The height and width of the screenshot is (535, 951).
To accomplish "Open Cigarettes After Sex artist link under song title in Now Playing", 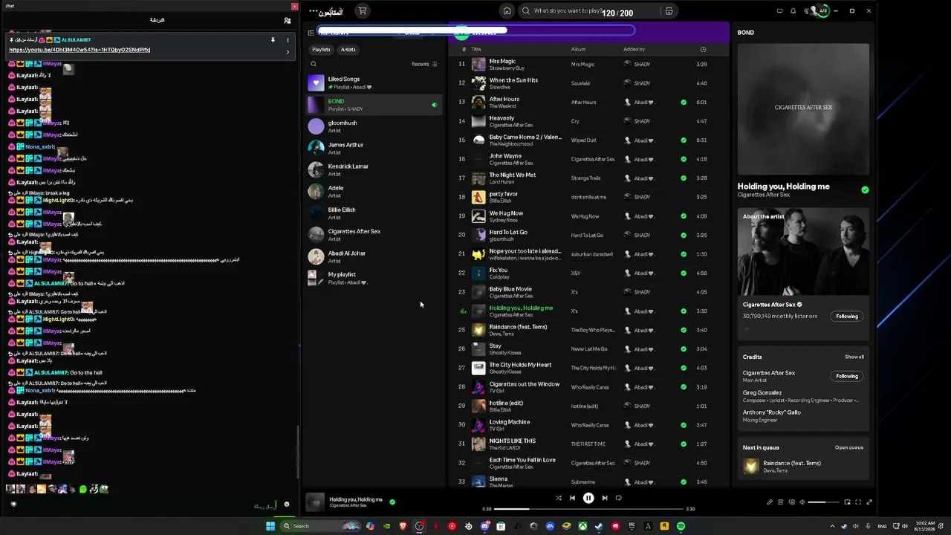I will click(764, 195).
